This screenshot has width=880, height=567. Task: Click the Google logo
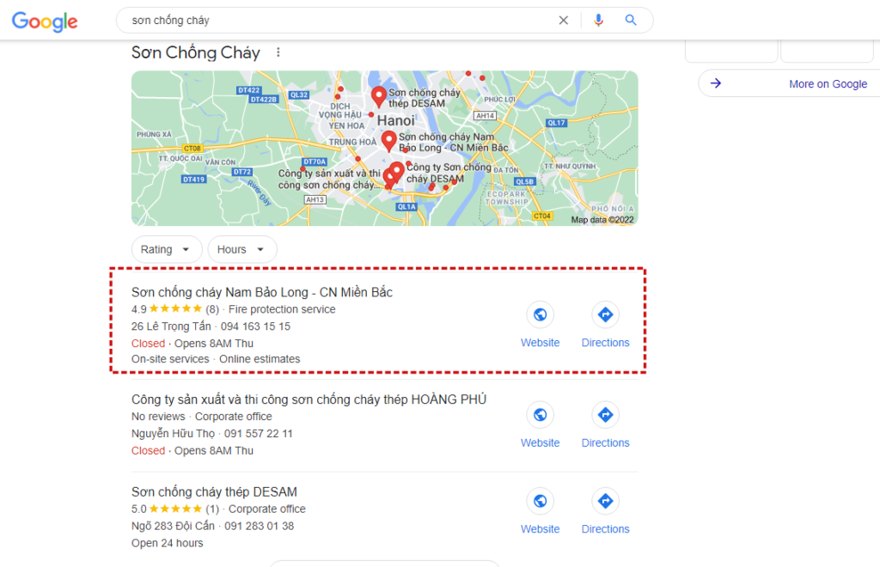(45, 21)
